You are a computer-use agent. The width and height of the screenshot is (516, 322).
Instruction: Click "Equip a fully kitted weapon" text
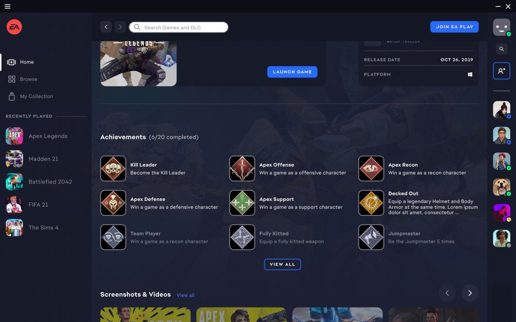pyautogui.click(x=292, y=242)
